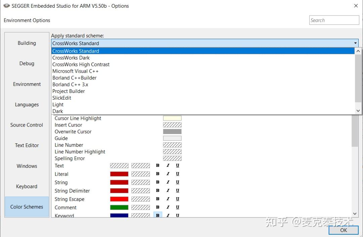The image size is (363, 237).
Task: Open the Text Editor options section
Action: click(x=27, y=145)
